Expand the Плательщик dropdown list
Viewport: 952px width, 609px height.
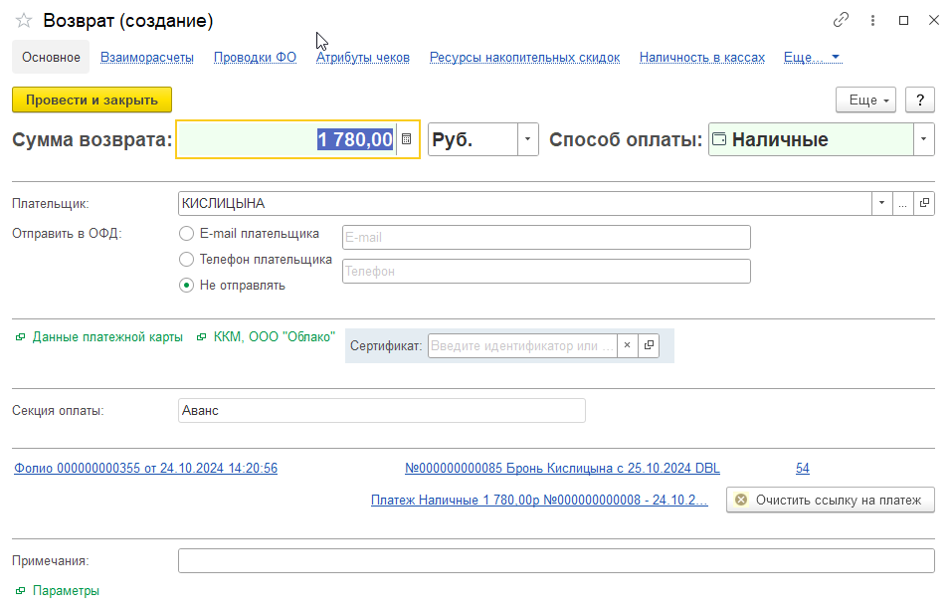[881, 203]
